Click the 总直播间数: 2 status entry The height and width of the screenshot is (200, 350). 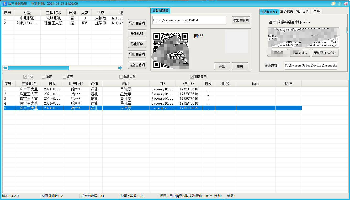tap(52, 196)
